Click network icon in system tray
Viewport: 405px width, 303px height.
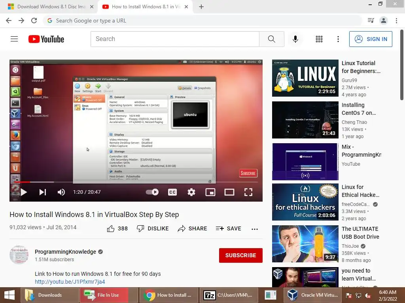[358, 295]
